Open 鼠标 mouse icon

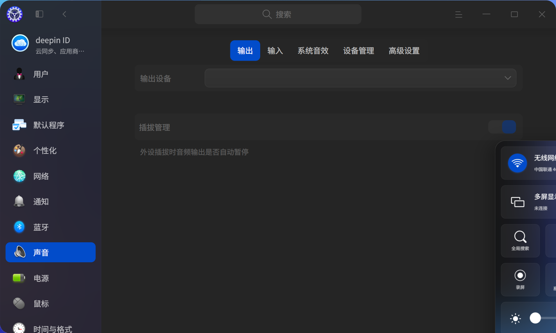coord(19,304)
